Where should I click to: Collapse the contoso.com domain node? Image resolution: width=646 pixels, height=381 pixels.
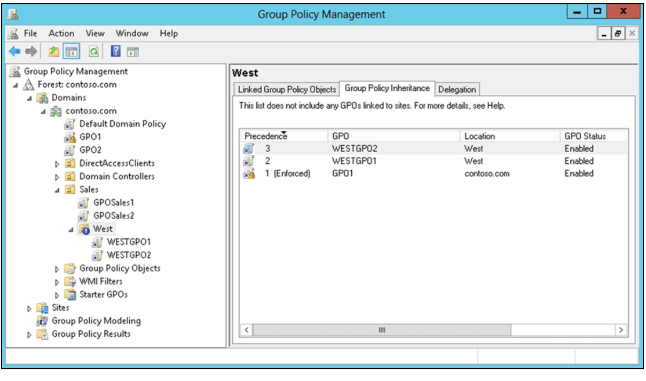[x=44, y=112]
